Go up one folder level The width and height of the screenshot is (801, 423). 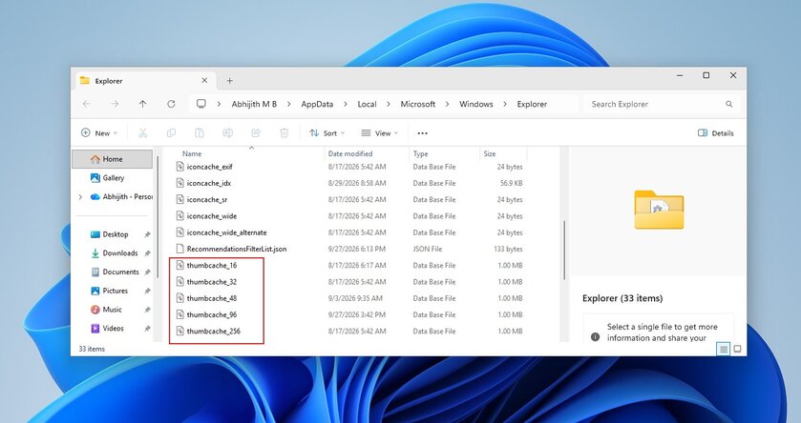(142, 104)
